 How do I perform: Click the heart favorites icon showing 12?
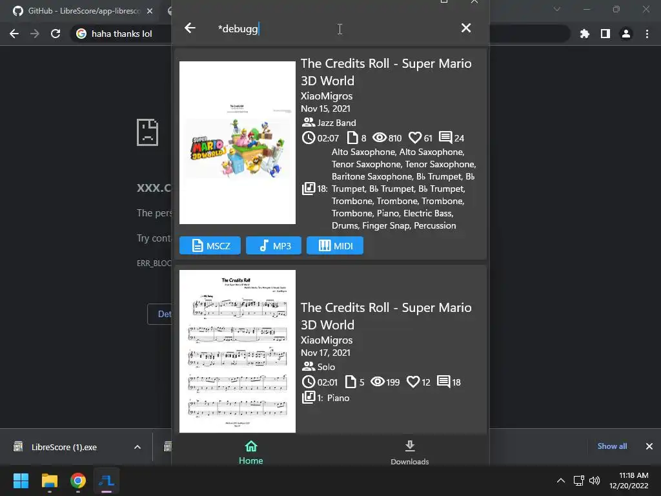pyautogui.click(x=413, y=382)
